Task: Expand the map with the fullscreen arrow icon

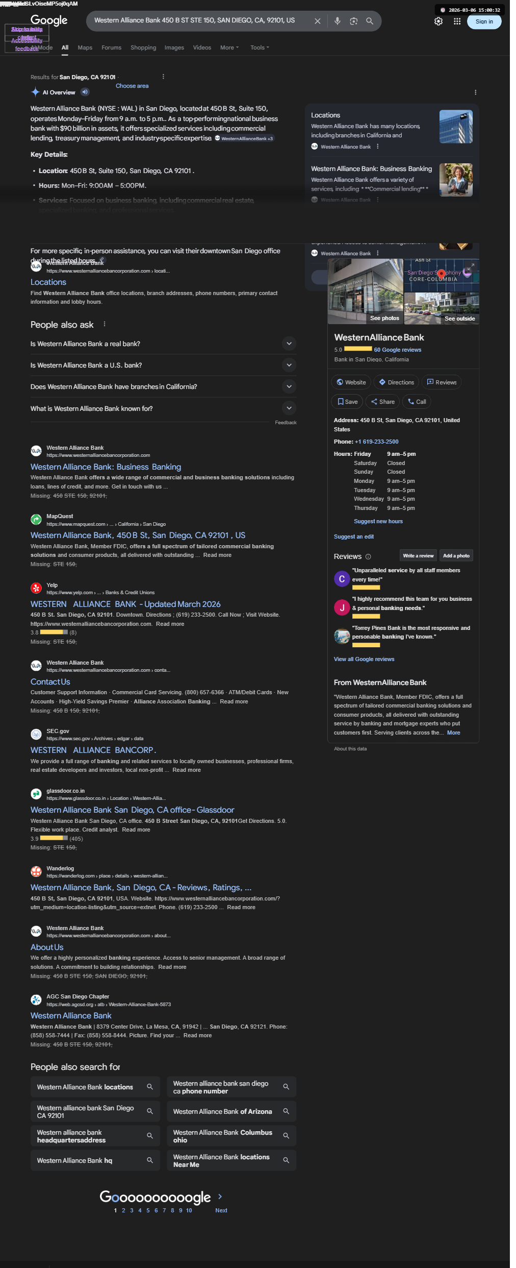Action: [471, 266]
